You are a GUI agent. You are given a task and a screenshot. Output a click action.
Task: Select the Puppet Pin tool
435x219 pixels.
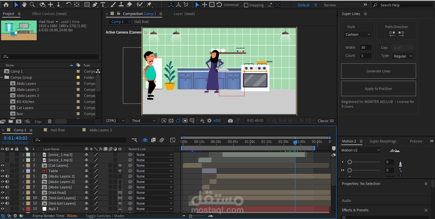(149, 5)
